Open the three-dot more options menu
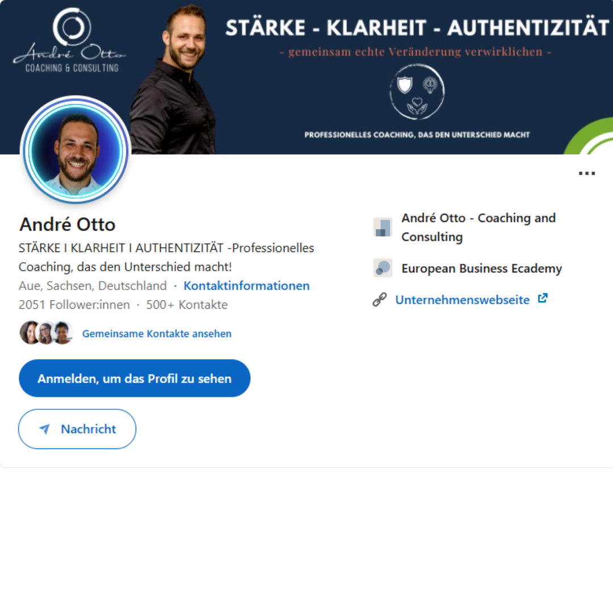The image size is (613, 613). tap(587, 173)
